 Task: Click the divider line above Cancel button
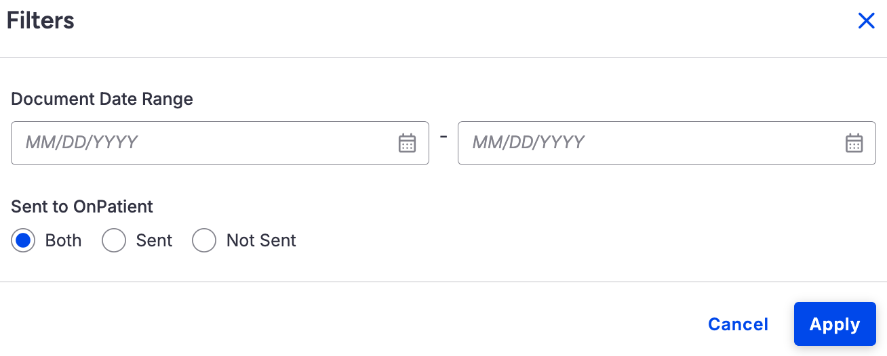443,282
